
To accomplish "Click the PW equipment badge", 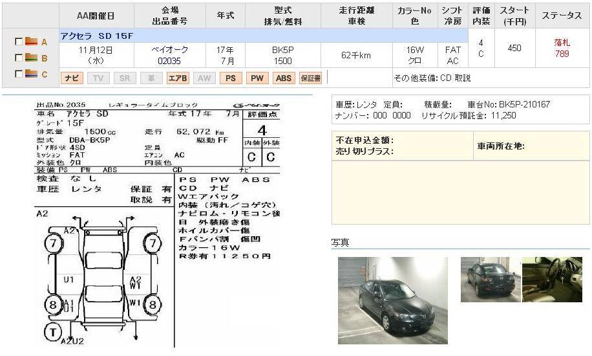I will [x=257, y=78].
